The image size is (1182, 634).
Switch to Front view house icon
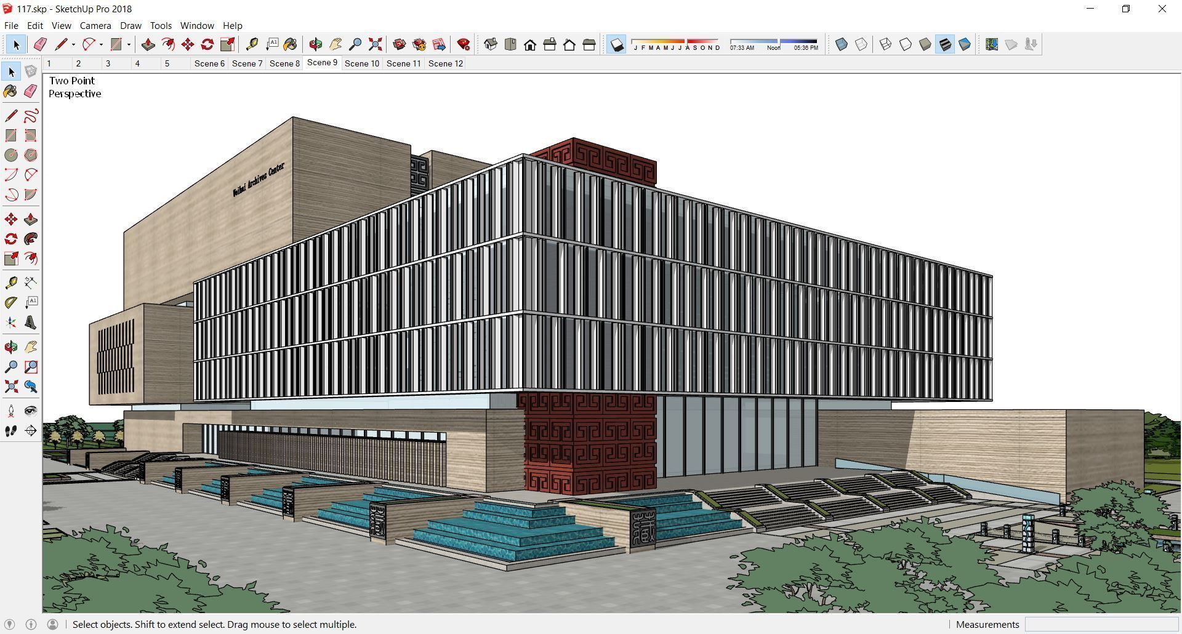tap(530, 44)
